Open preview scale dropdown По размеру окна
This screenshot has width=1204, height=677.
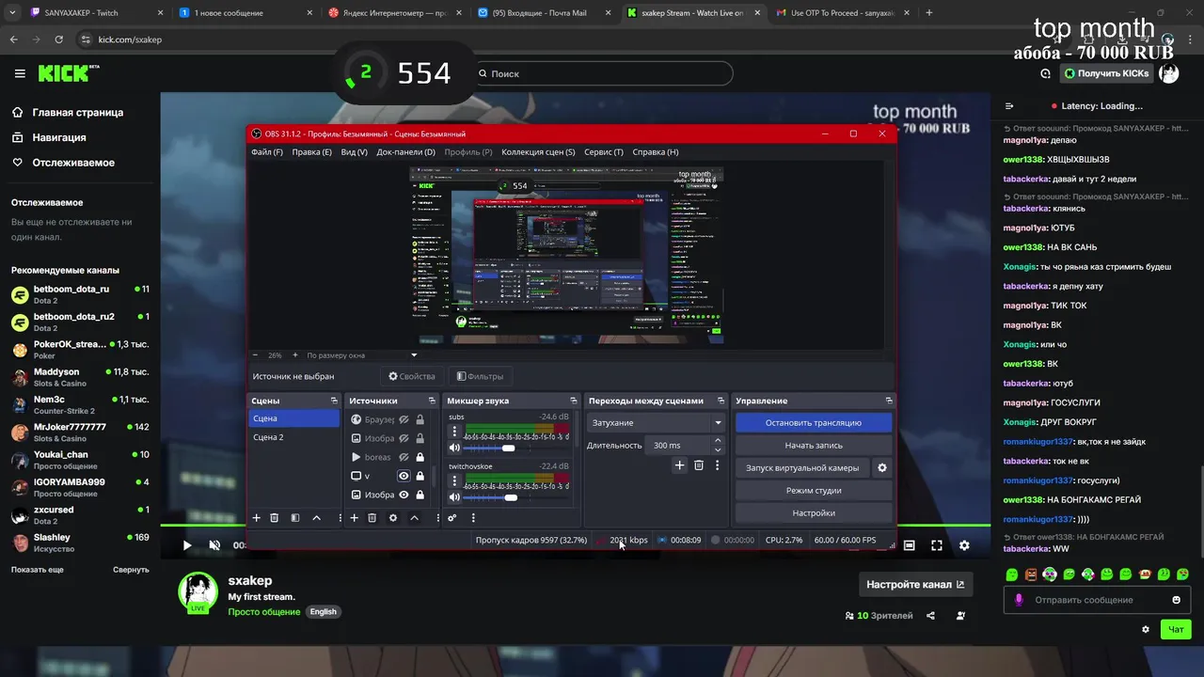click(362, 355)
